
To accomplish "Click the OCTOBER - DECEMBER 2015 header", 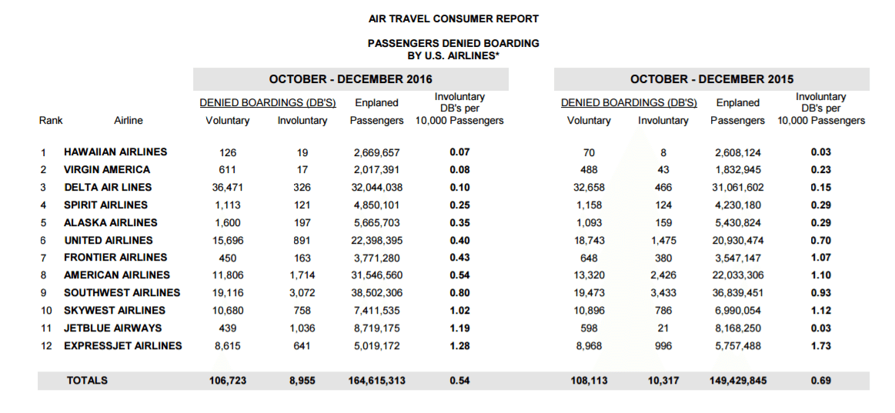I will tap(712, 79).
